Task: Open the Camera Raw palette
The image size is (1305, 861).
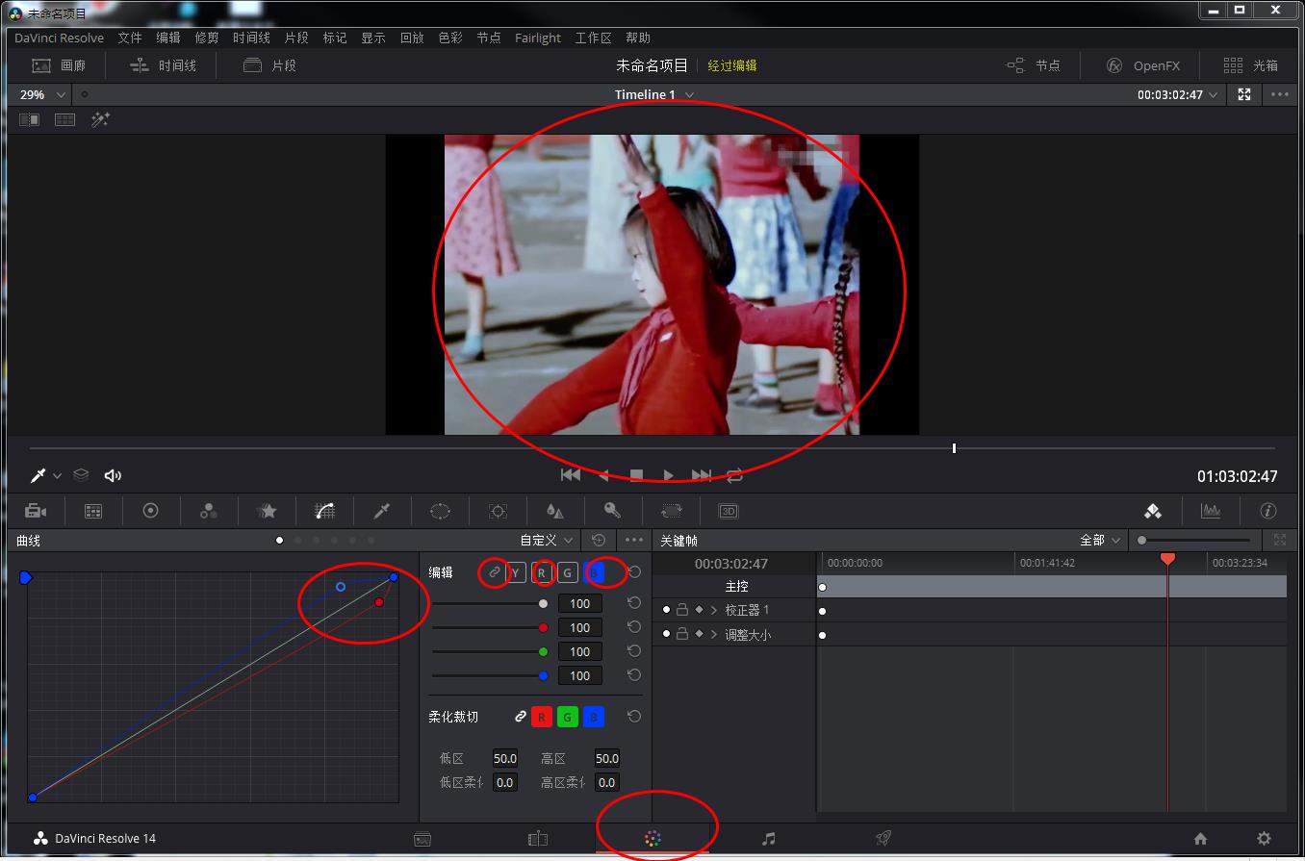Action: pyautogui.click(x=36, y=511)
